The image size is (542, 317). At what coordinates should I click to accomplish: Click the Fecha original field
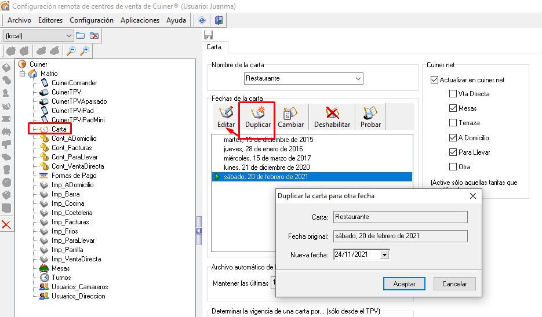401,236
